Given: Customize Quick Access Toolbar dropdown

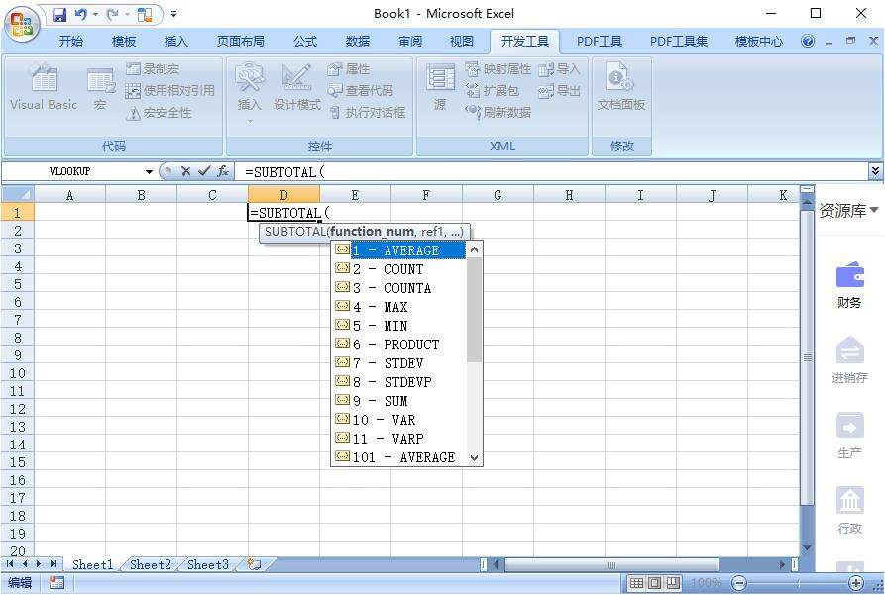Looking at the screenshot, I should (174, 14).
